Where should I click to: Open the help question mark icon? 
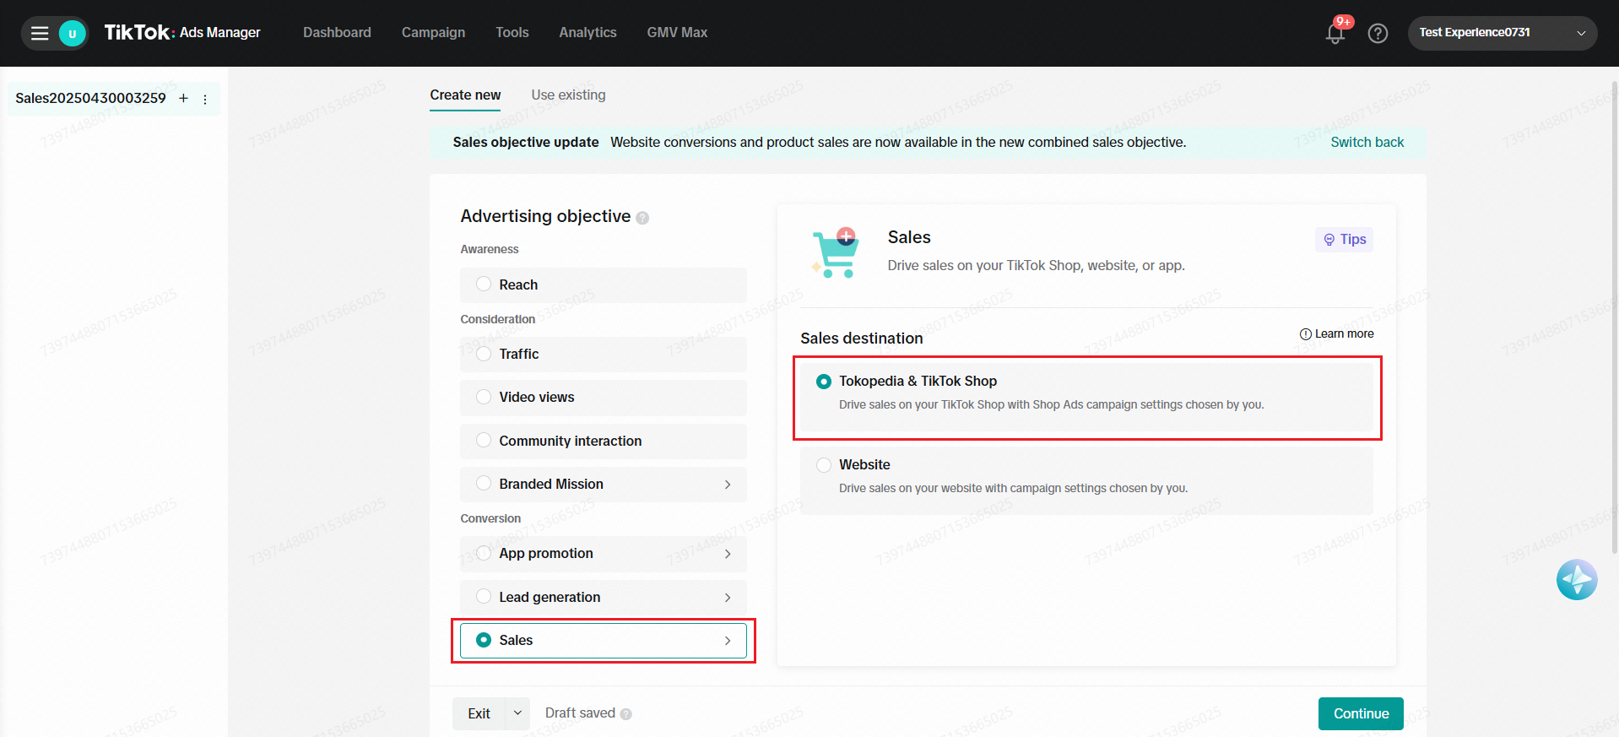coord(1378,34)
